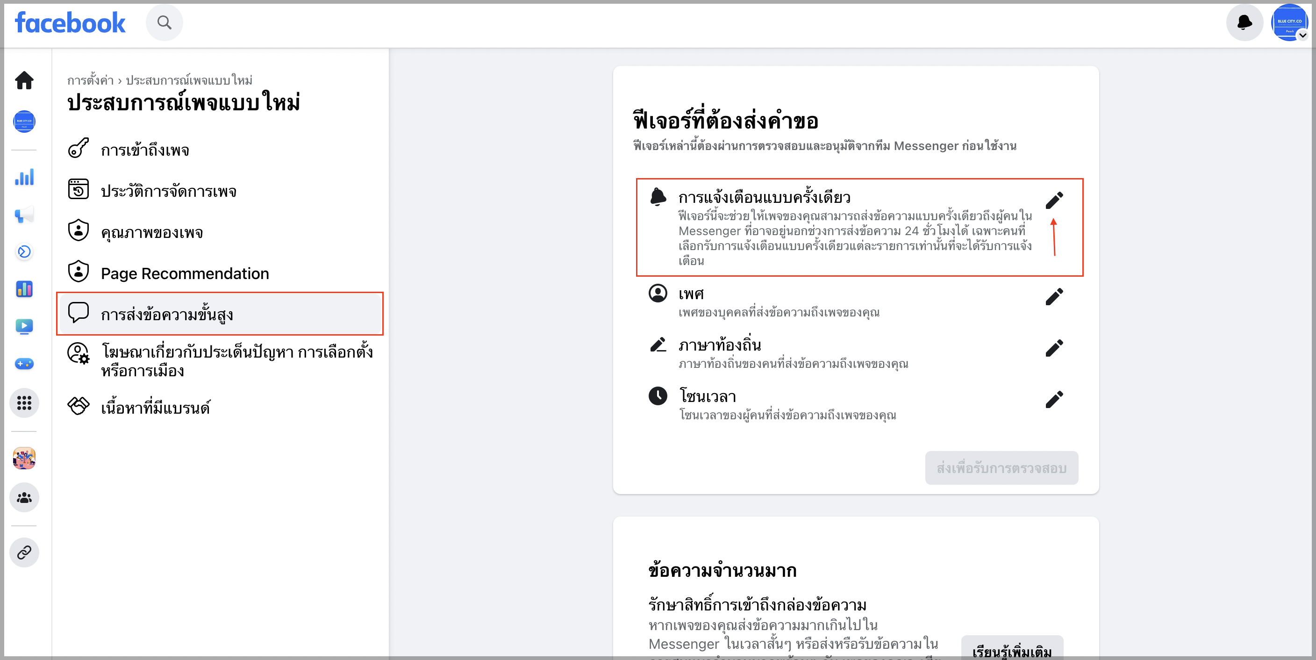Edit เพศ feature with pencil icon
Image resolution: width=1316 pixels, height=660 pixels.
tap(1054, 296)
